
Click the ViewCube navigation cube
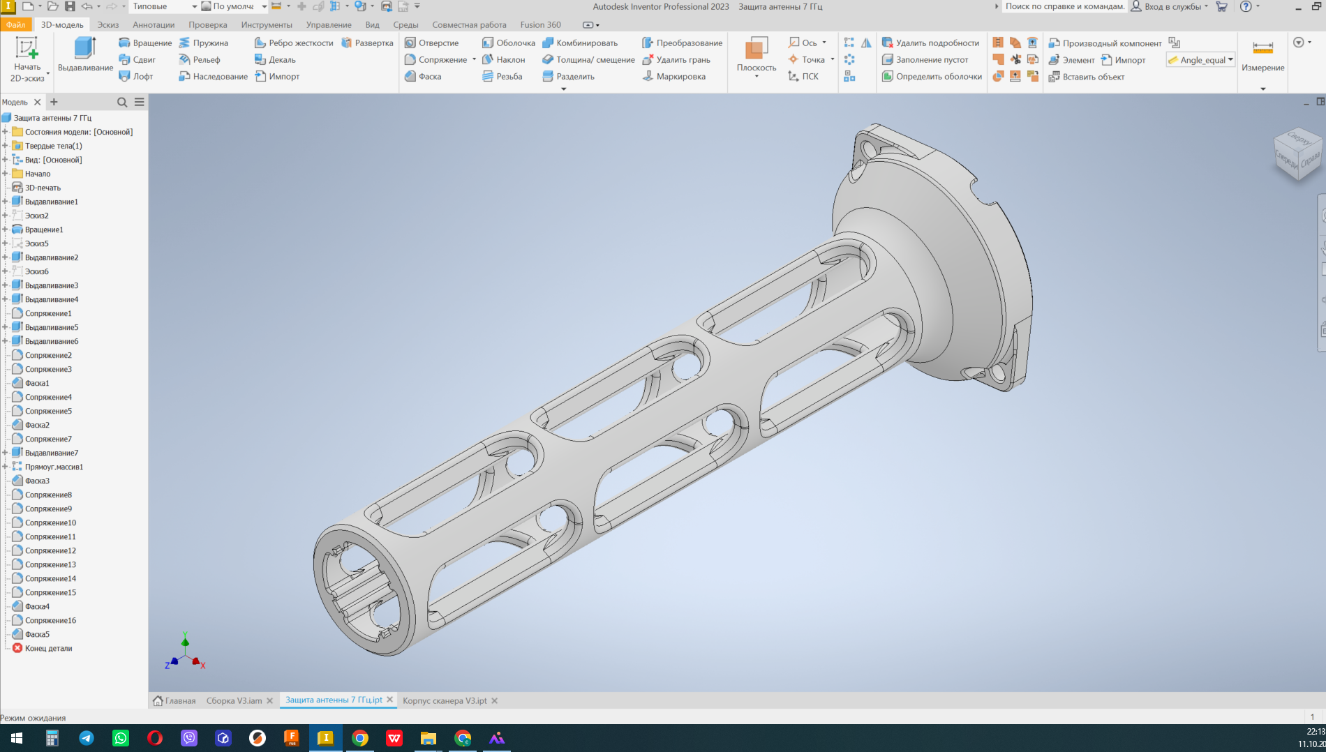1298,155
